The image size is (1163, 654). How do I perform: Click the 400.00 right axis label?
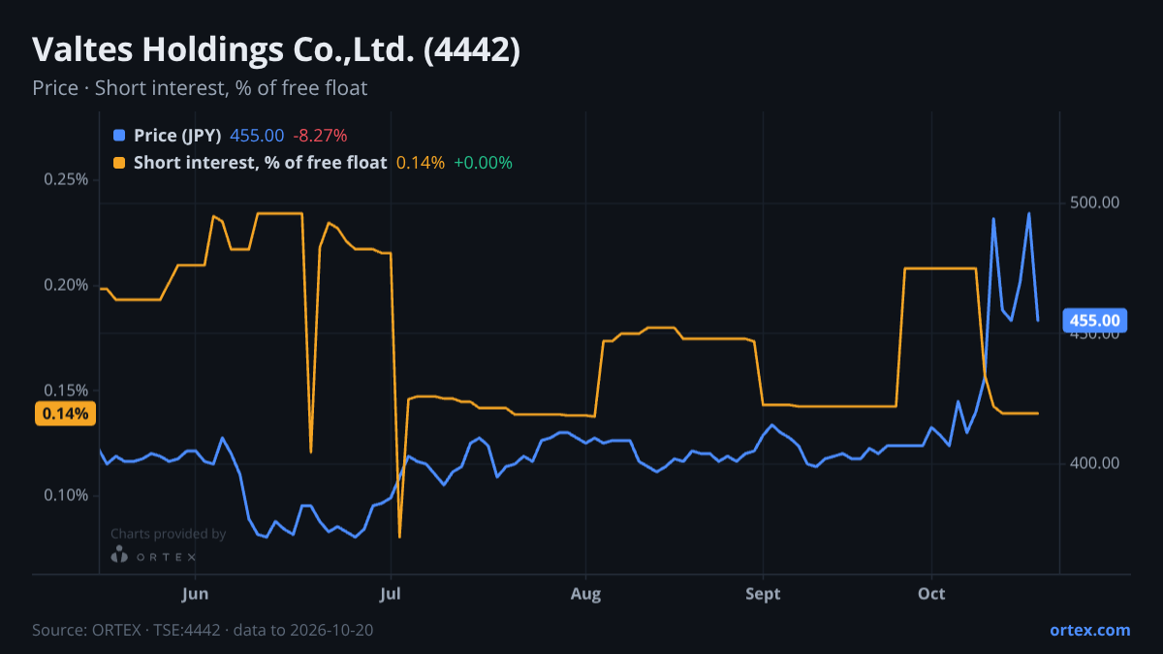point(1095,463)
